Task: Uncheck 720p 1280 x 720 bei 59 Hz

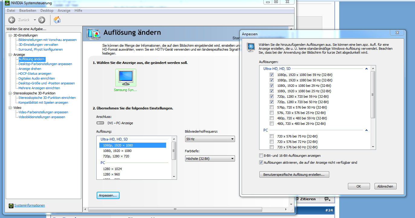Action: pos(272,96)
